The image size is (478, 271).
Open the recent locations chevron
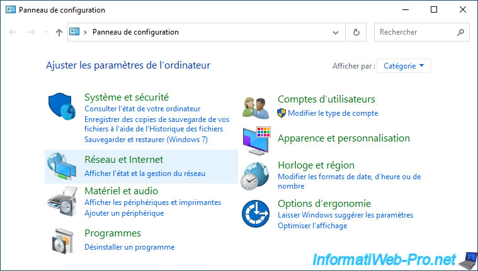tap(47, 32)
